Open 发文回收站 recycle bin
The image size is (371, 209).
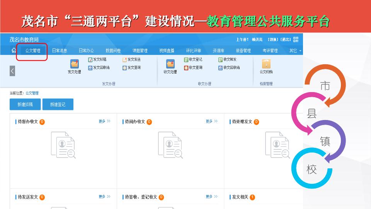click(99, 68)
